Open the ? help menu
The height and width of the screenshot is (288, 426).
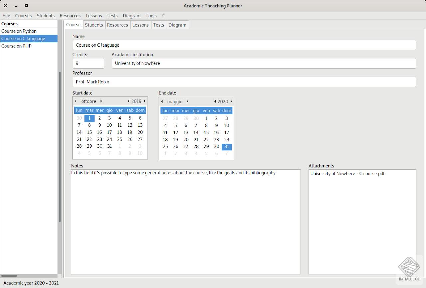coord(163,16)
